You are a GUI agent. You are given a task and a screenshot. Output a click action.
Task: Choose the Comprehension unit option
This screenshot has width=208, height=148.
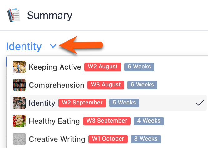pyautogui.click(x=57, y=85)
